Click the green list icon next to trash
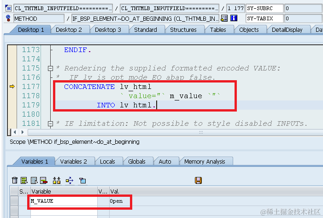 24,180
